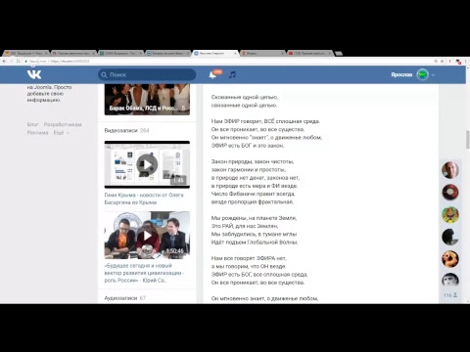Play the 1:50:46 video thumbnail
This screenshot has width=470, height=352.
[x=147, y=236]
